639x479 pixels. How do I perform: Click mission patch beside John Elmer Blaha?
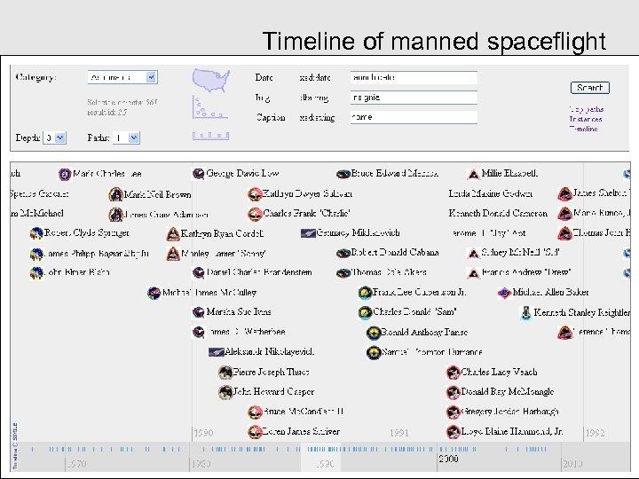(x=36, y=273)
